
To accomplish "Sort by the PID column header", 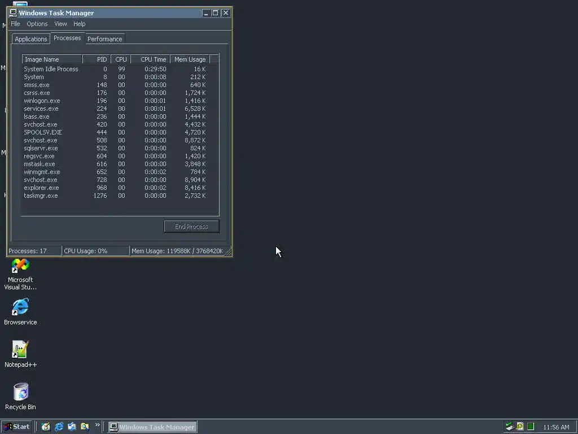I will tap(97, 59).
